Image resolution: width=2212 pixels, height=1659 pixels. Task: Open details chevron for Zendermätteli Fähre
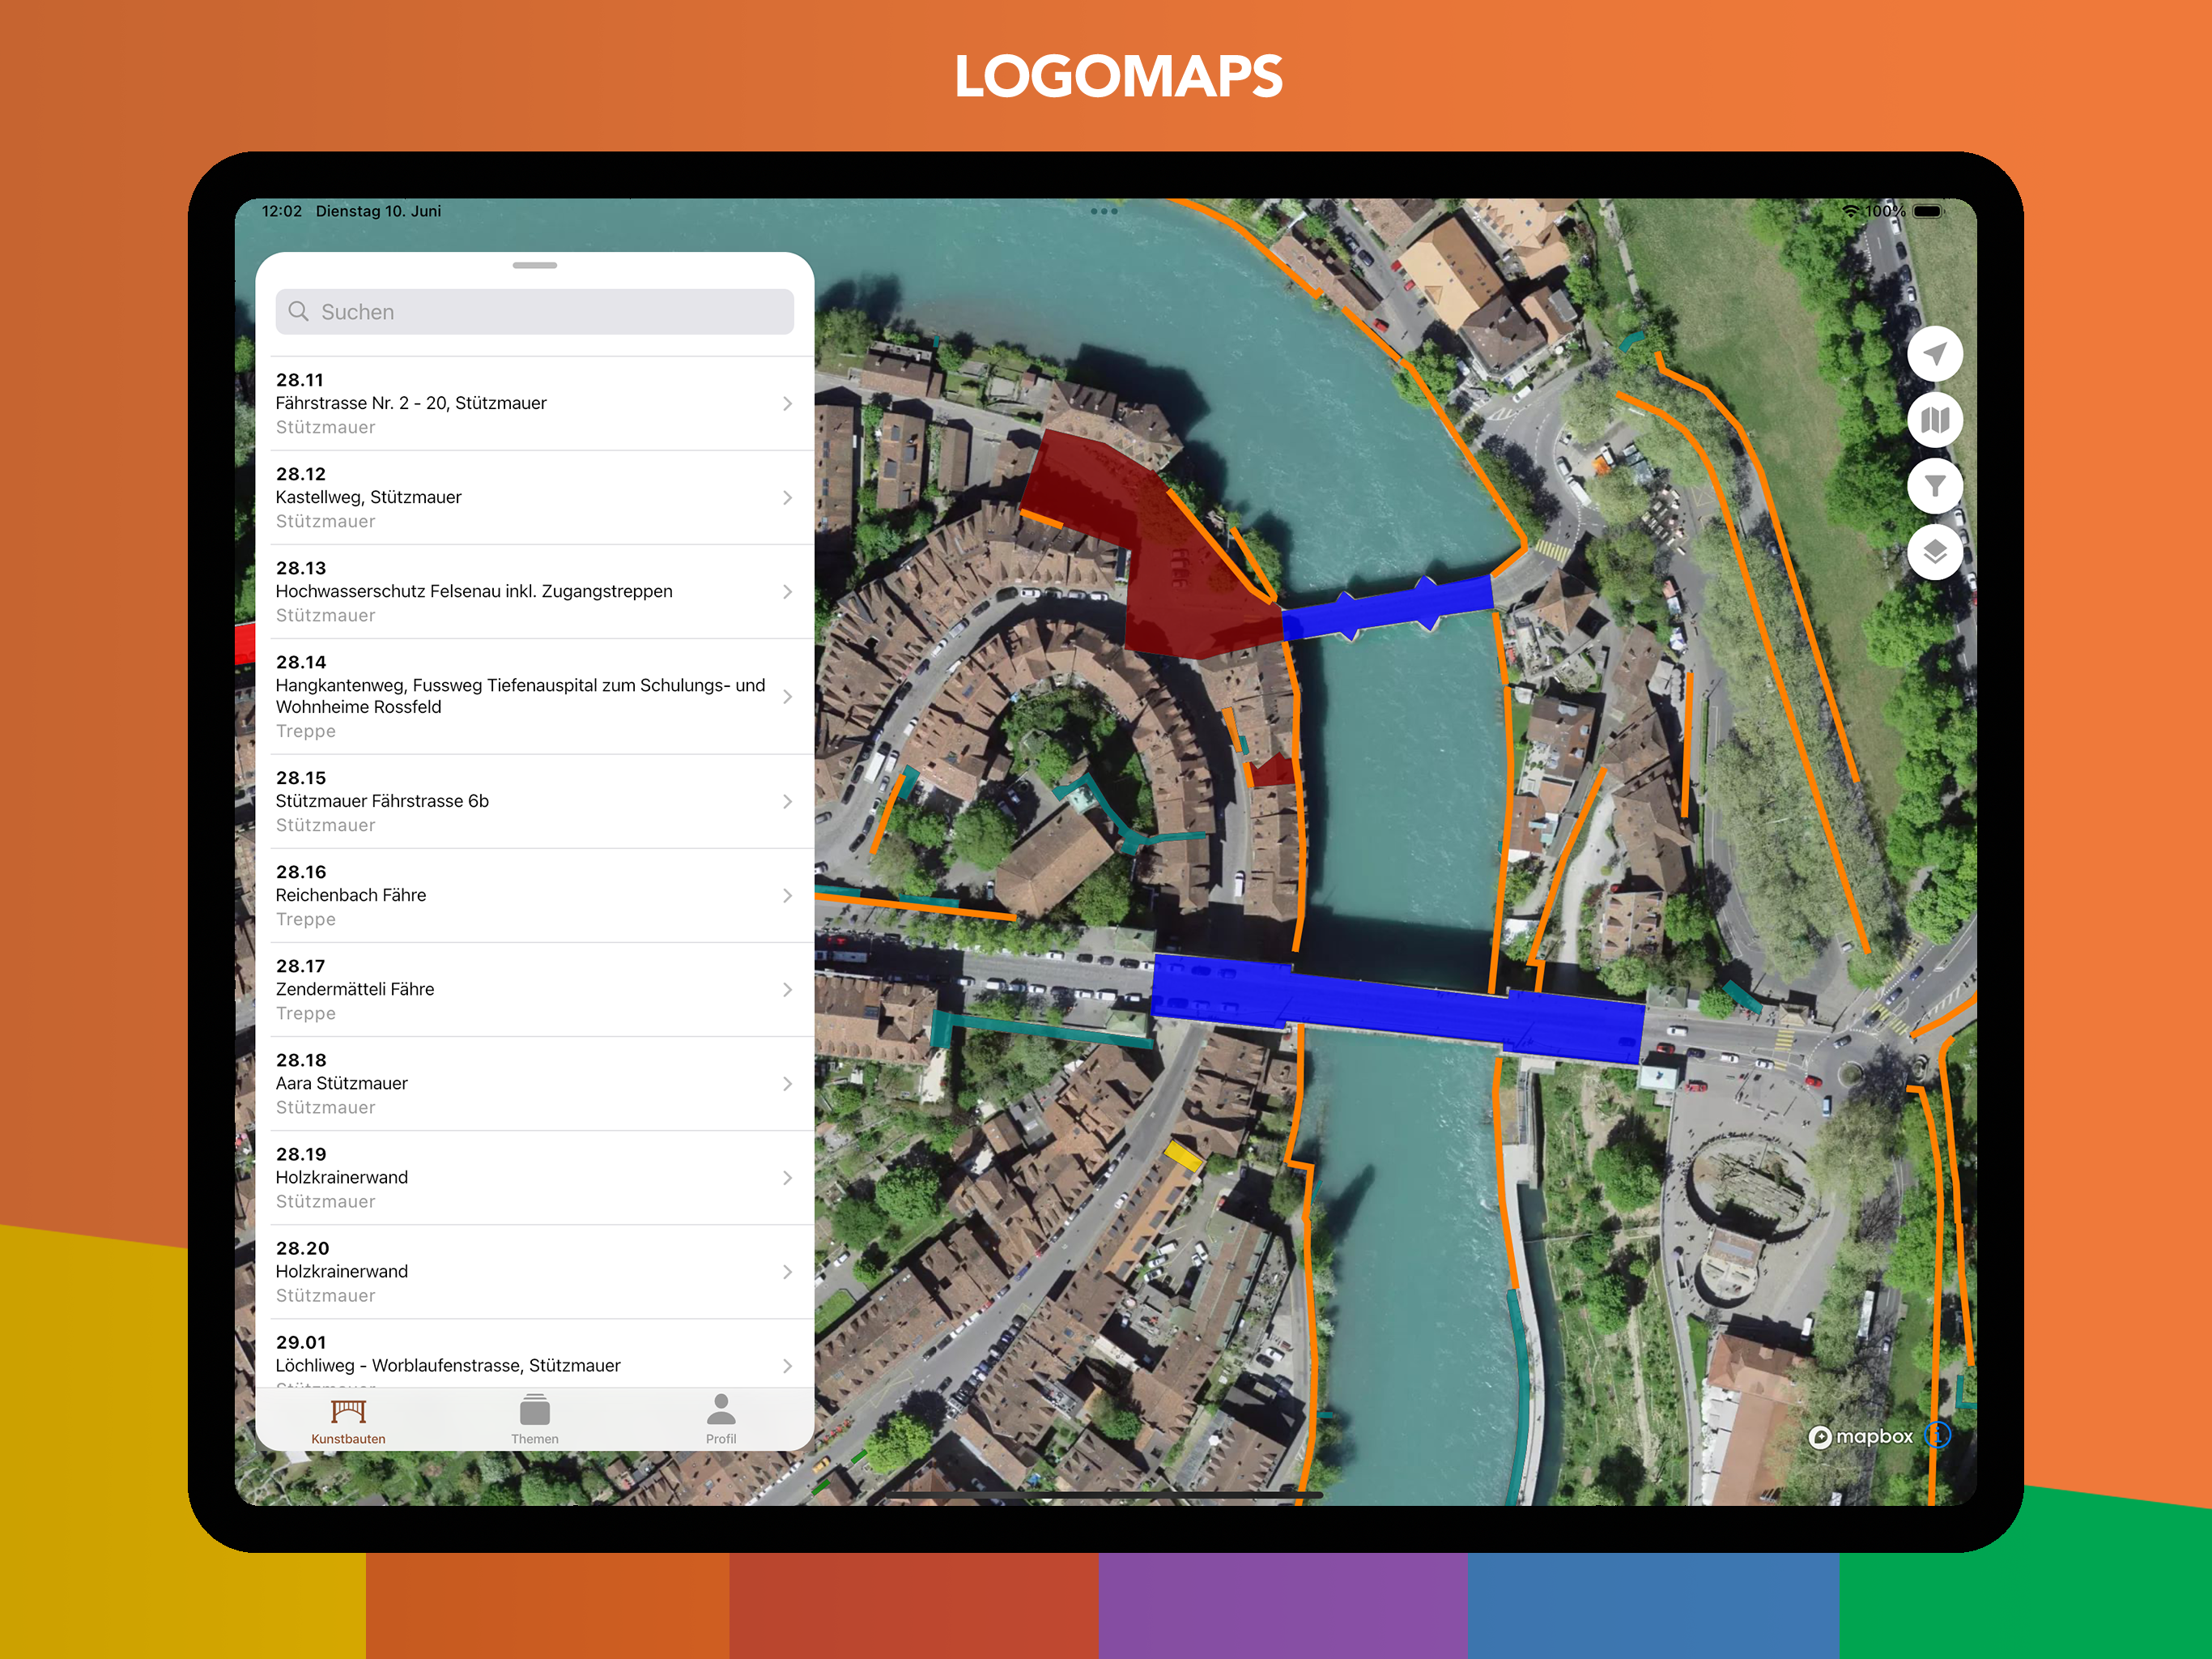(787, 990)
